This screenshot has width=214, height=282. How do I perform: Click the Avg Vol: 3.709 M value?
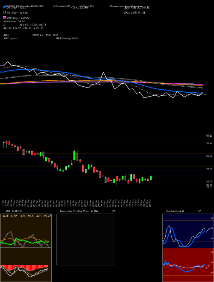[x=137, y=8]
